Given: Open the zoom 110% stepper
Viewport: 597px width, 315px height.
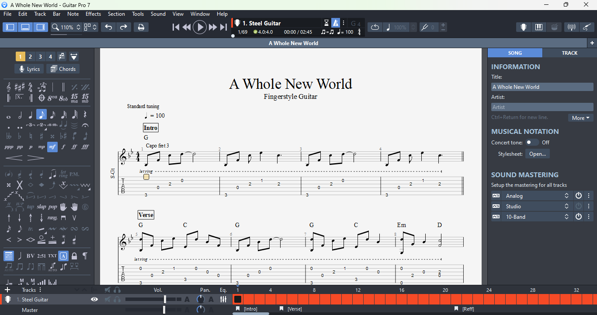Looking at the screenshot, I should click(79, 27).
